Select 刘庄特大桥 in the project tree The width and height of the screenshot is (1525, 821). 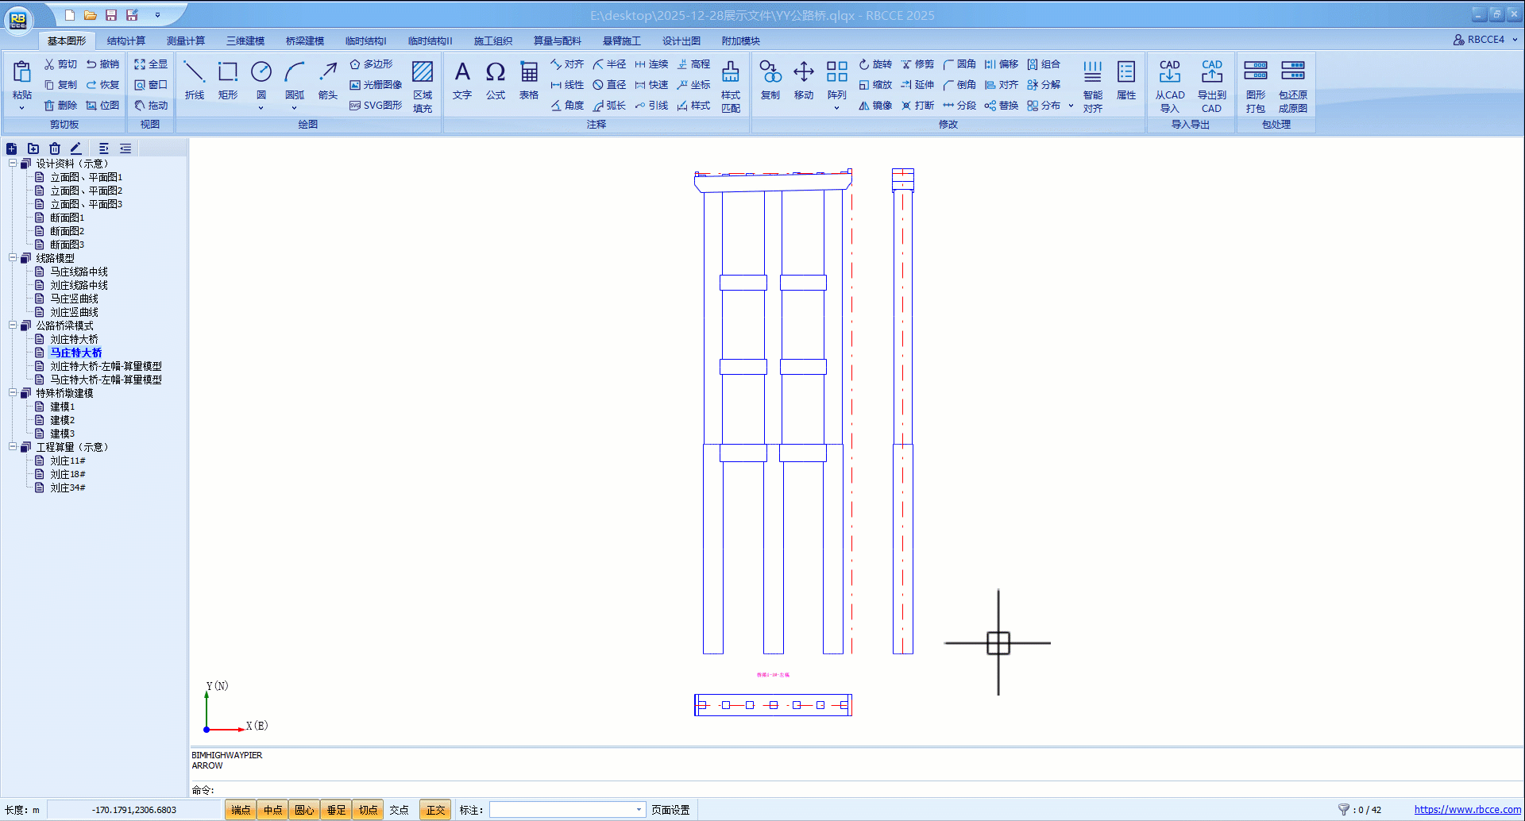(x=75, y=339)
